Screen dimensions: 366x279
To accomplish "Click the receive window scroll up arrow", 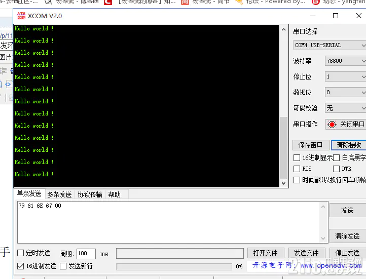I will click(283, 29).
